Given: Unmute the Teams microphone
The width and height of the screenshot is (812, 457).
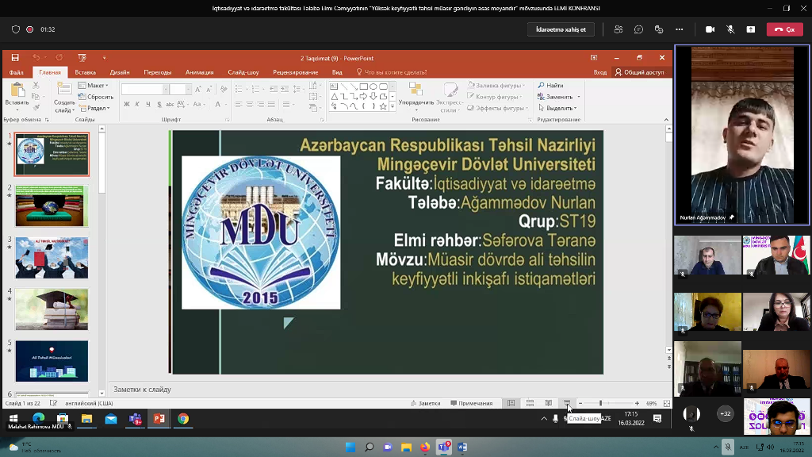Looking at the screenshot, I should (x=730, y=29).
